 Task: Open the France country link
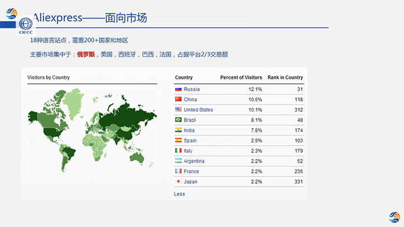coord(191,172)
